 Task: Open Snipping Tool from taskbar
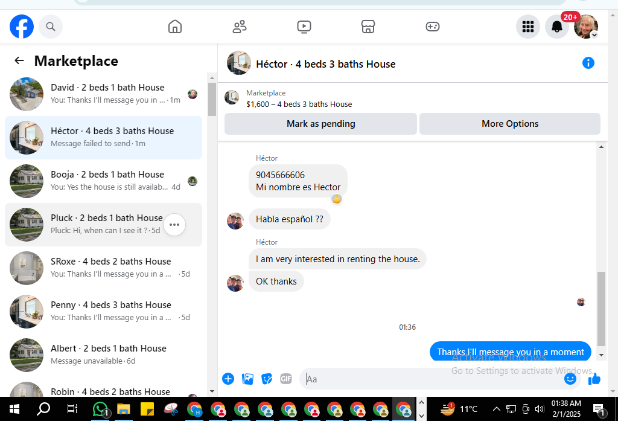tap(171, 409)
